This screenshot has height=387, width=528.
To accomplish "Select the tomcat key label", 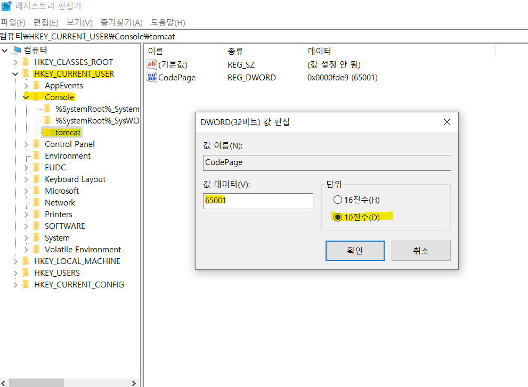I will point(68,133).
